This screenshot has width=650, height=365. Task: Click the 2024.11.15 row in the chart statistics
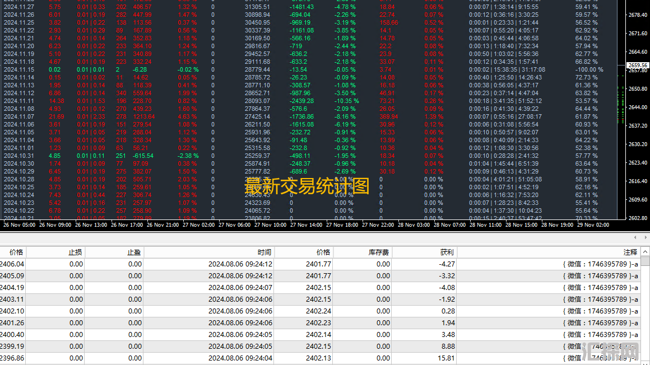click(19, 70)
